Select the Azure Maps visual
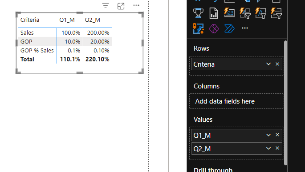This screenshot has height=172, width=305. click(198, 28)
